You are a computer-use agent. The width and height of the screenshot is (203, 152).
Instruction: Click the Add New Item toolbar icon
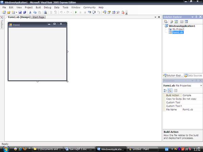coord(13,12)
